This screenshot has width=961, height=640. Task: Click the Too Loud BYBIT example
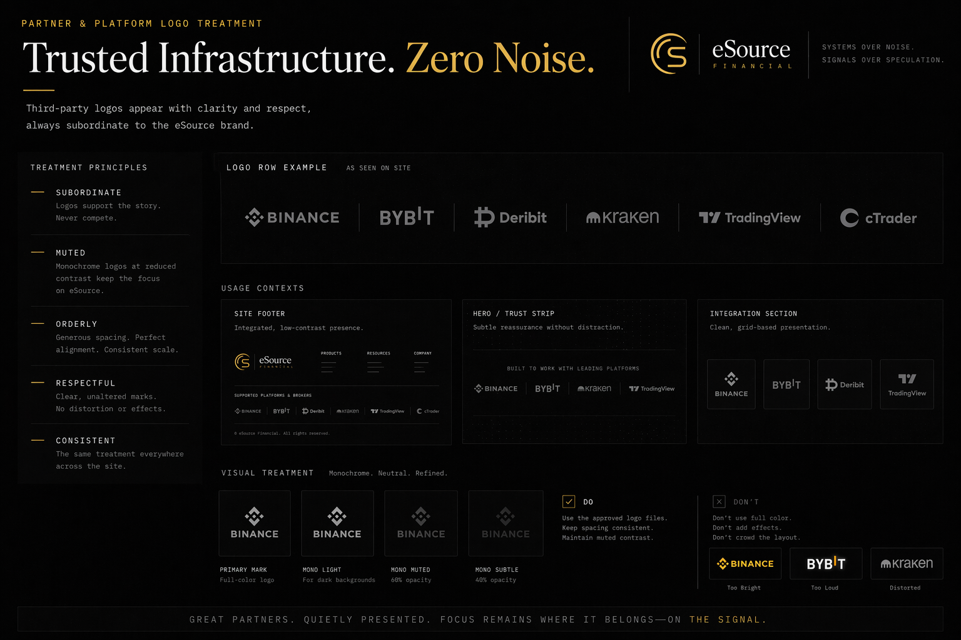pyautogui.click(x=825, y=563)
